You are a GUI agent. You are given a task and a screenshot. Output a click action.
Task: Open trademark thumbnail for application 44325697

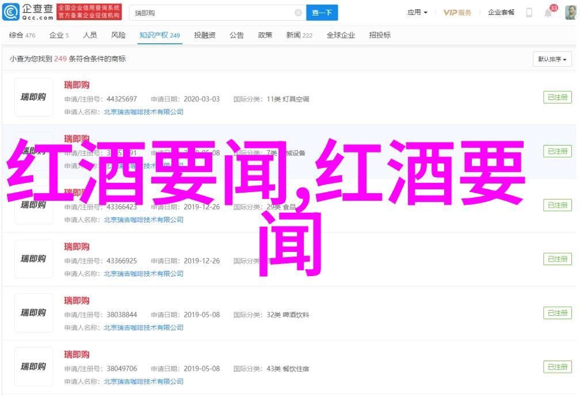33,97
